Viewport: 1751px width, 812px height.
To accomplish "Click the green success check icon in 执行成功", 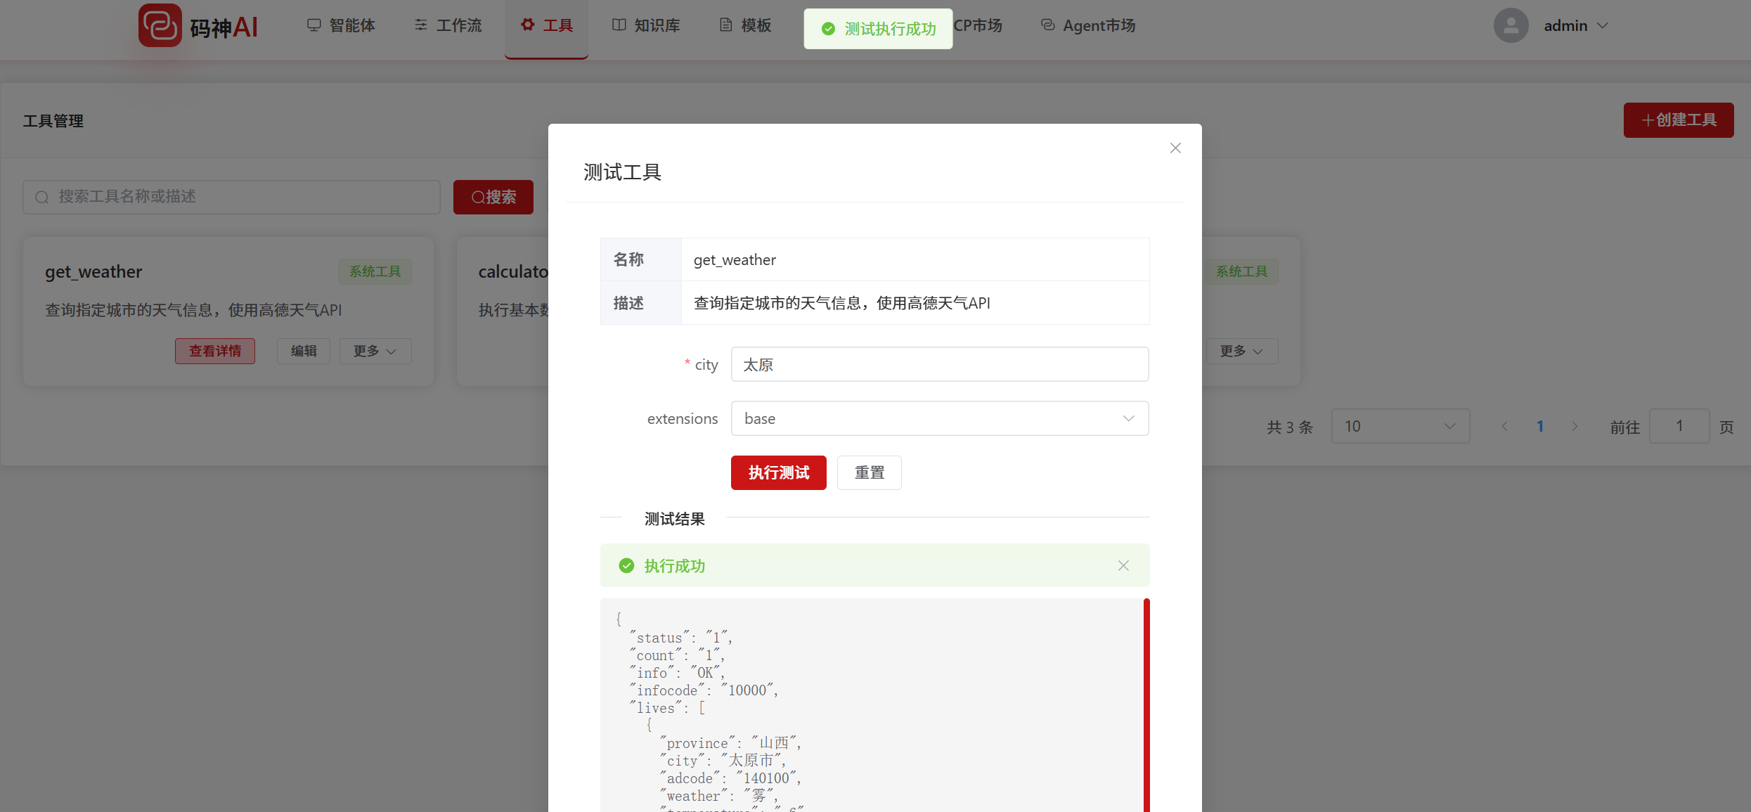I will click(x=626, y=566).
